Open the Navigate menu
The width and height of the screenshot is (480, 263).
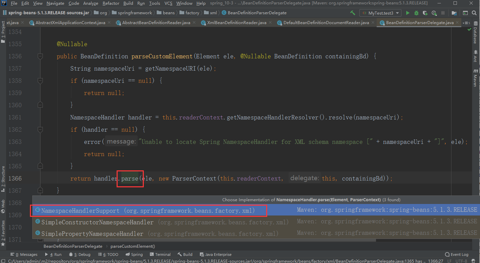pos(55,3)
